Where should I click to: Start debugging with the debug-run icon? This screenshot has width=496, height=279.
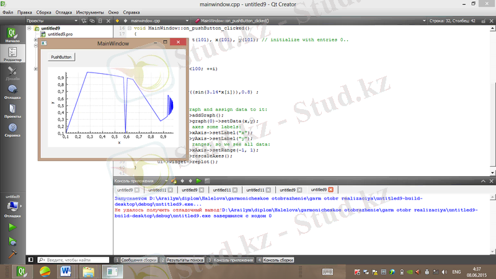(12, 241)
